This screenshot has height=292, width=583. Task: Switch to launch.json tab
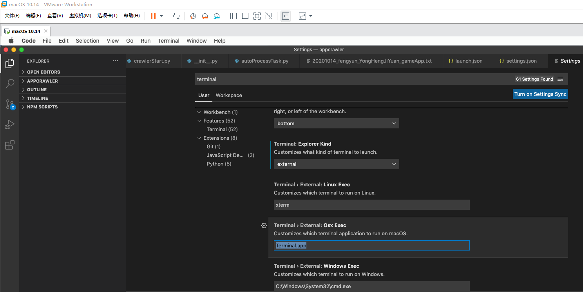pyautogui.click(x=468, y=61)
